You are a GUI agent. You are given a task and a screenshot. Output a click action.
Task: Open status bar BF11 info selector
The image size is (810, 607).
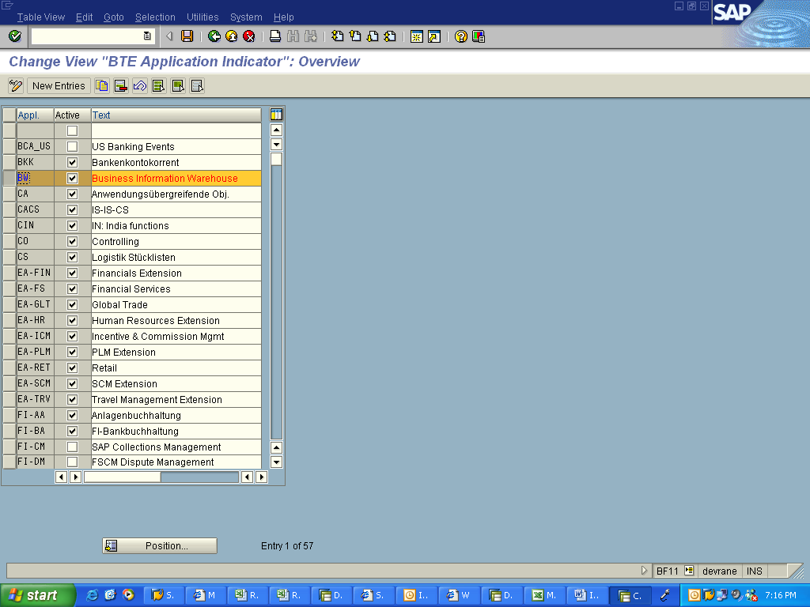(x=689, y=571)
